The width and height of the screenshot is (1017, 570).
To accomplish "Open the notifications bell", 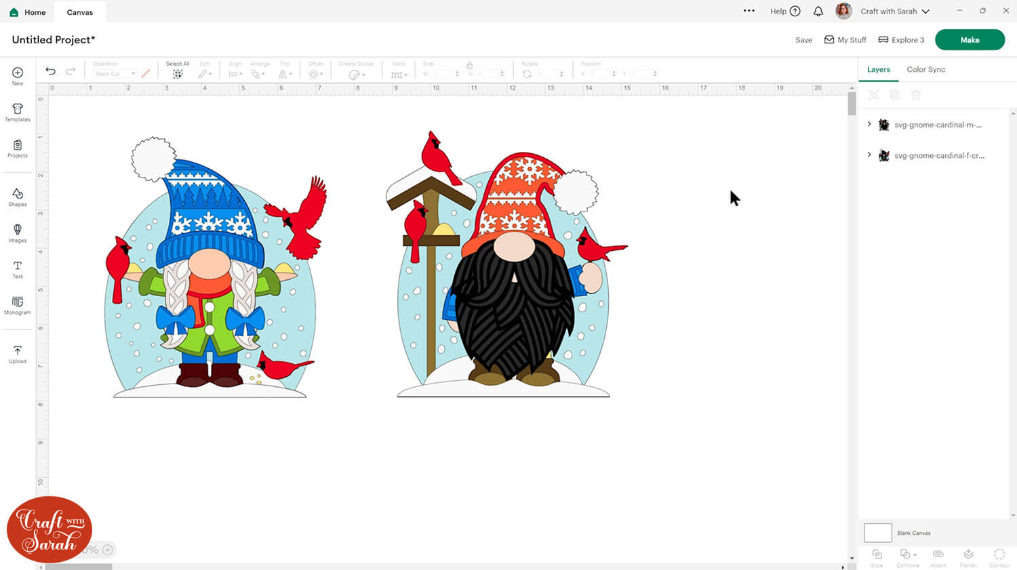I will [818, 12].
